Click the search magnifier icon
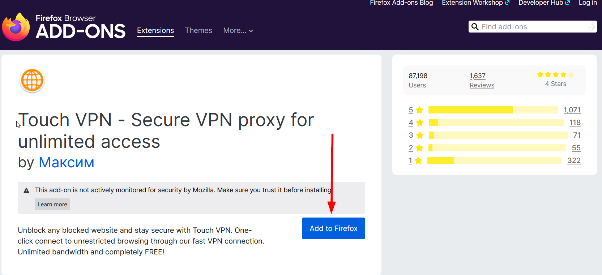The height and width of the screenshot is (275, 602). coord(475,27)
